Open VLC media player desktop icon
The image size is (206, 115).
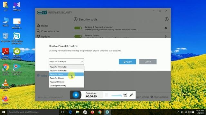pos(5,85)
